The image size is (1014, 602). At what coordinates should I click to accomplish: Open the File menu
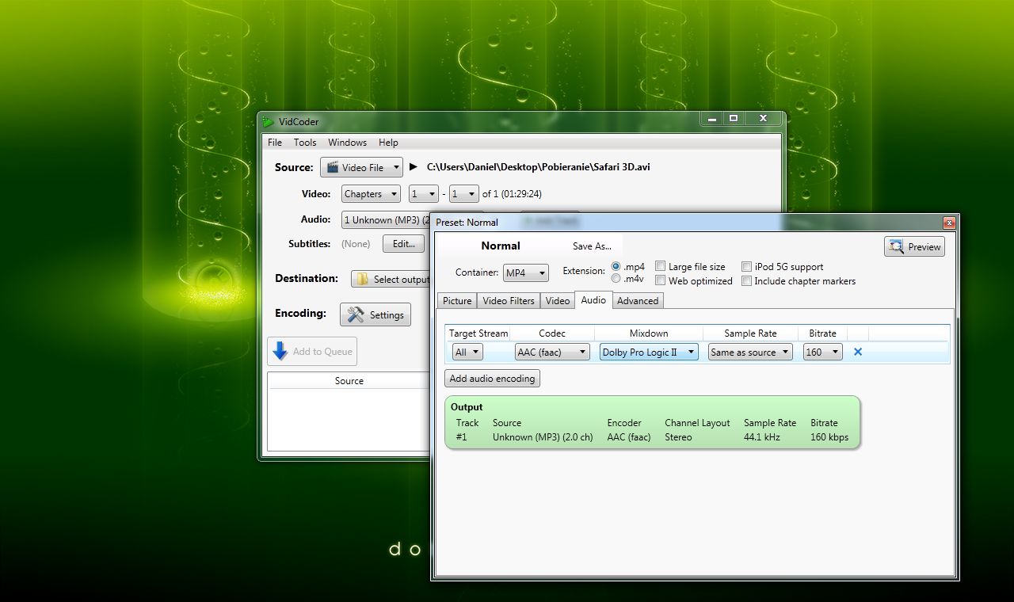(275, 143)
